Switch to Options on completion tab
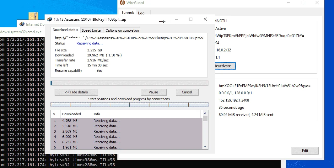This screenshot has width=334, height=168. click(x=122, y=30)
